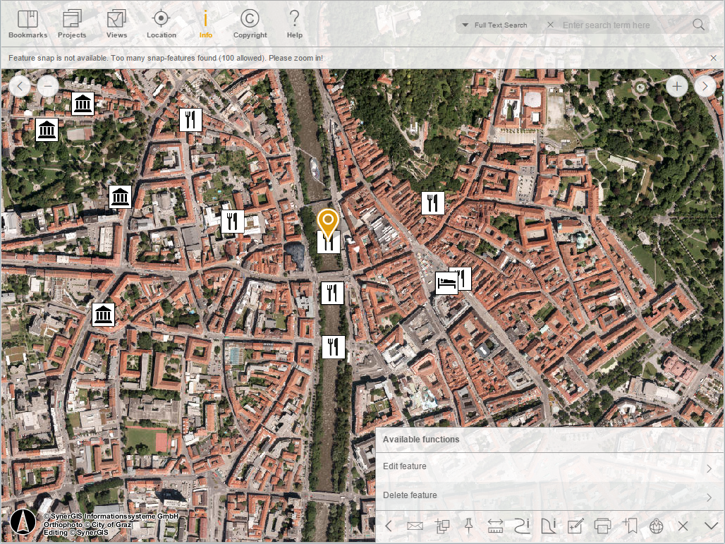Select the Measure distance ruler tool

coord(494,526)
